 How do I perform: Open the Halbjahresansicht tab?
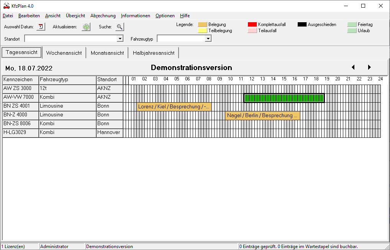(154, 53)
